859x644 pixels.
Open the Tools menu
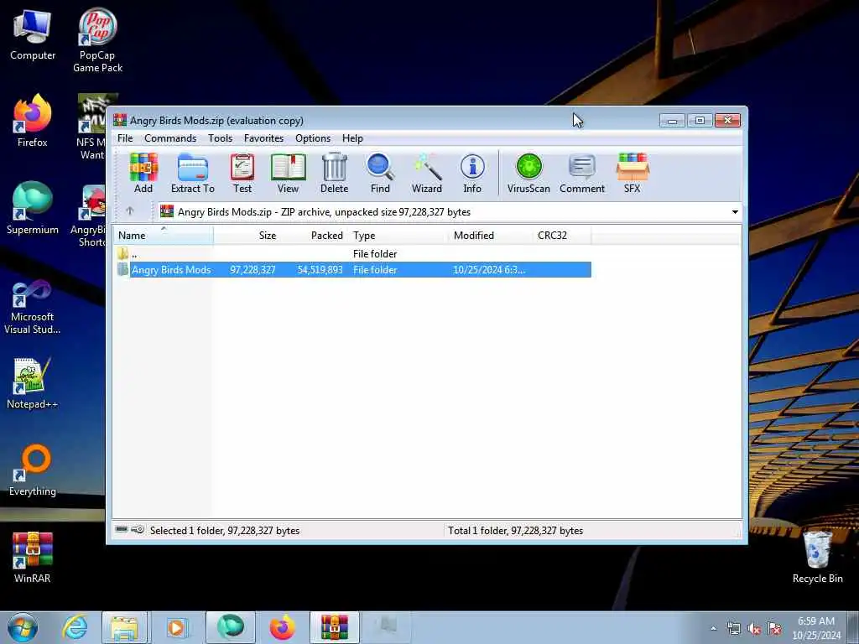click(x=221, y=138)
